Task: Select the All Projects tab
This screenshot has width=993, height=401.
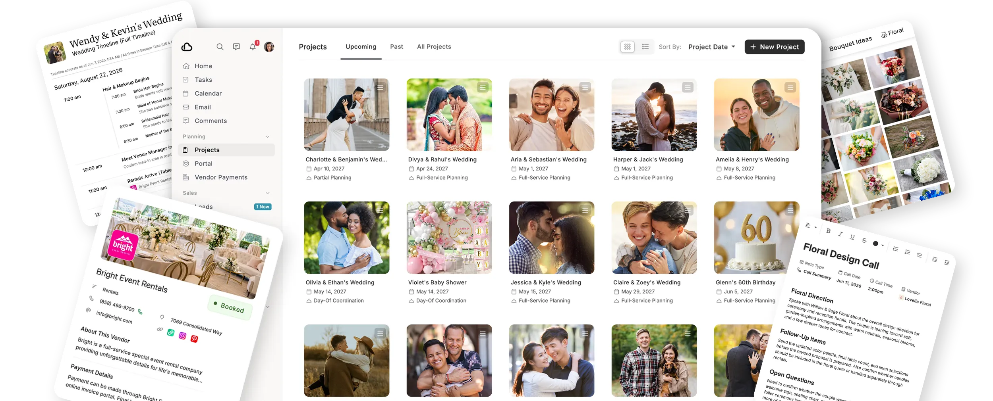Action: tap(434, 47)
